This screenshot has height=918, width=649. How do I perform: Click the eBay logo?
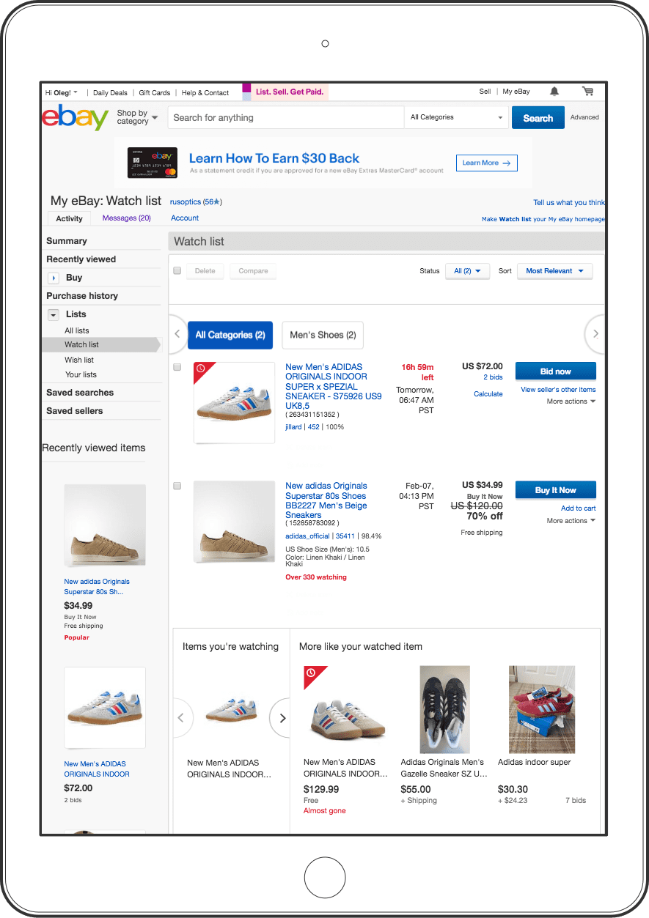(75, 117)
